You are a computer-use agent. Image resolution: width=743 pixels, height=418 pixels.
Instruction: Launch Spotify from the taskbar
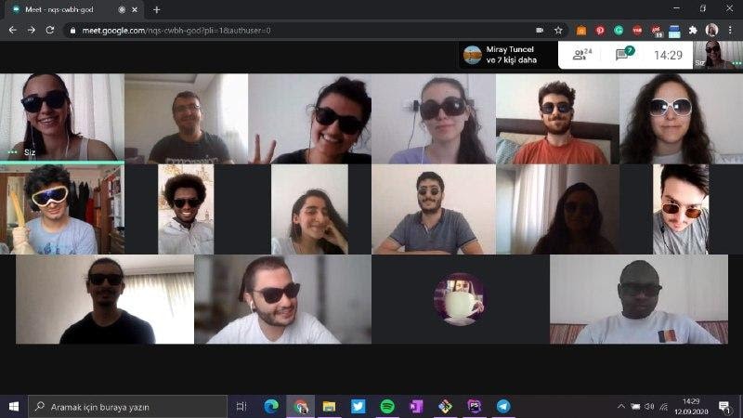point(387,406)
